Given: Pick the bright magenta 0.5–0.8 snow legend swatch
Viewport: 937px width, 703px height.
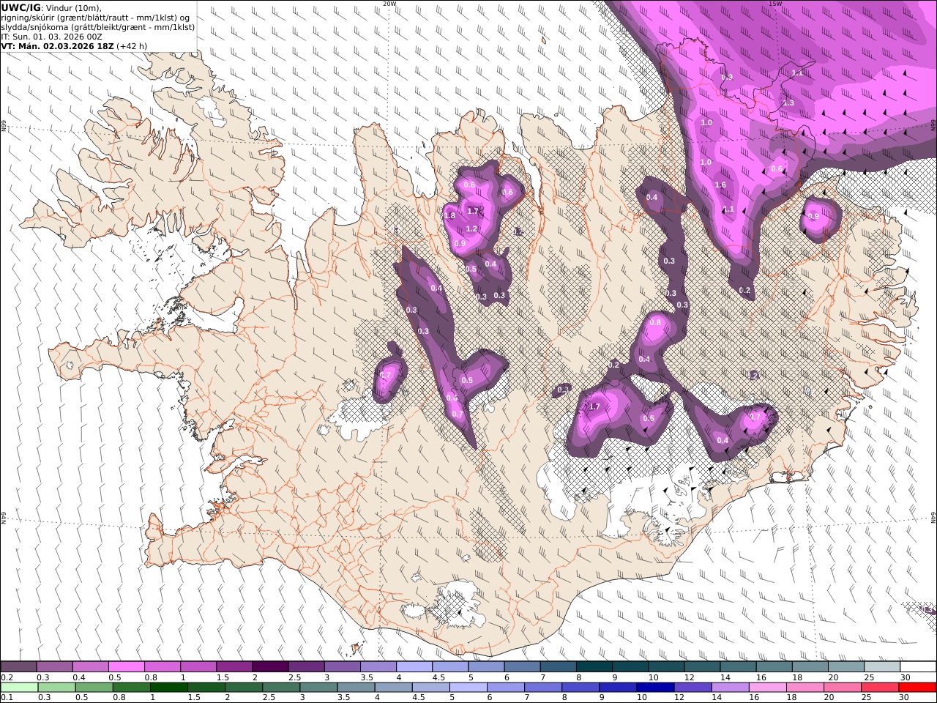Looking at the screenshot, I should (x=127, y=667).
